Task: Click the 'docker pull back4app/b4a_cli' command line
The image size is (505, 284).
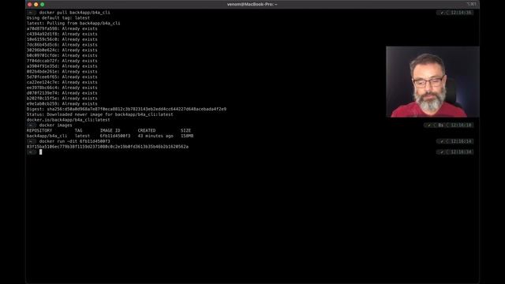Action: (x=74, y=13)
